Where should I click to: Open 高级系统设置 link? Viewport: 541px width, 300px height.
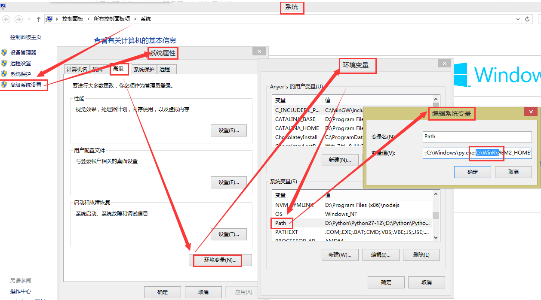click(26, 85)
